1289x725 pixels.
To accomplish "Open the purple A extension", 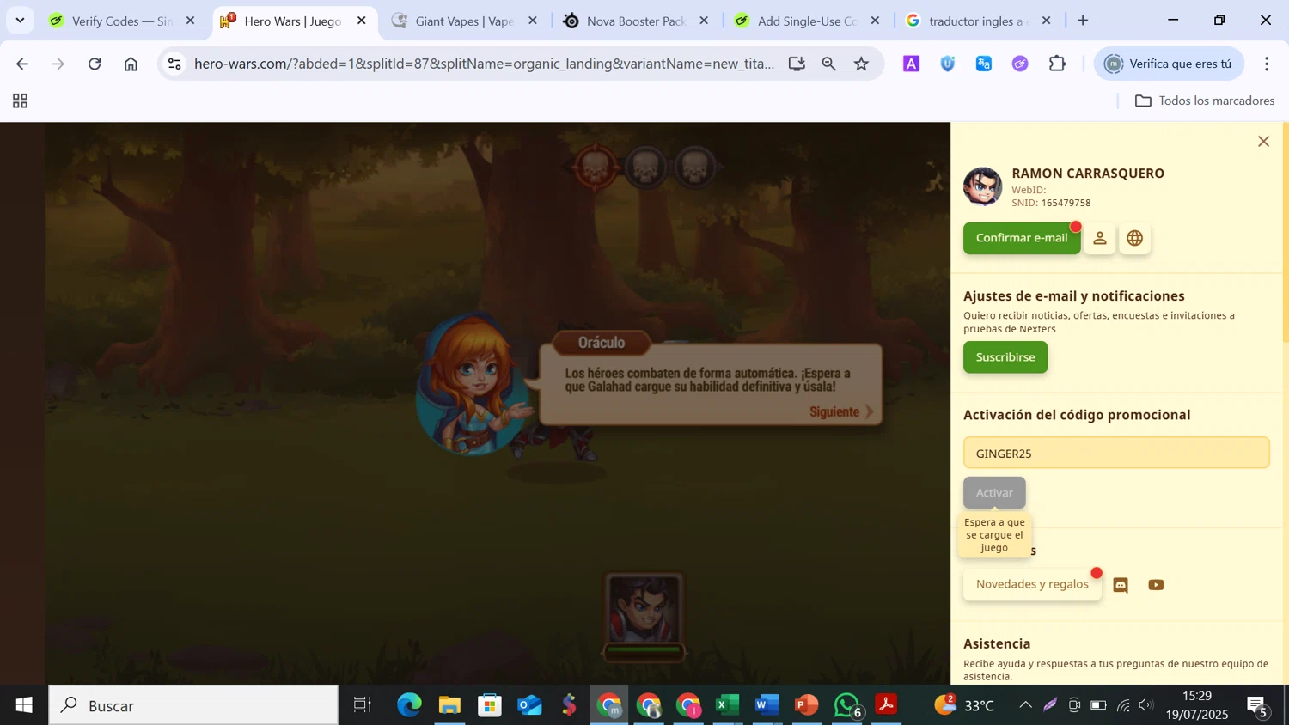I will click(911, 64).
